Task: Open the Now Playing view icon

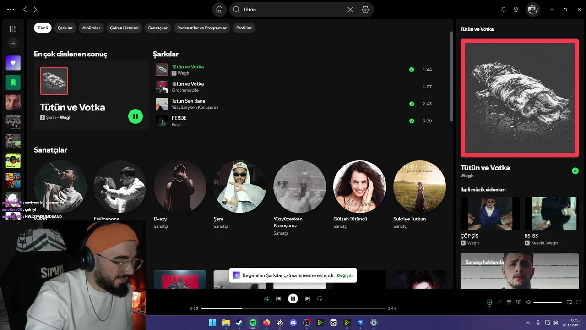Action: 489,302
